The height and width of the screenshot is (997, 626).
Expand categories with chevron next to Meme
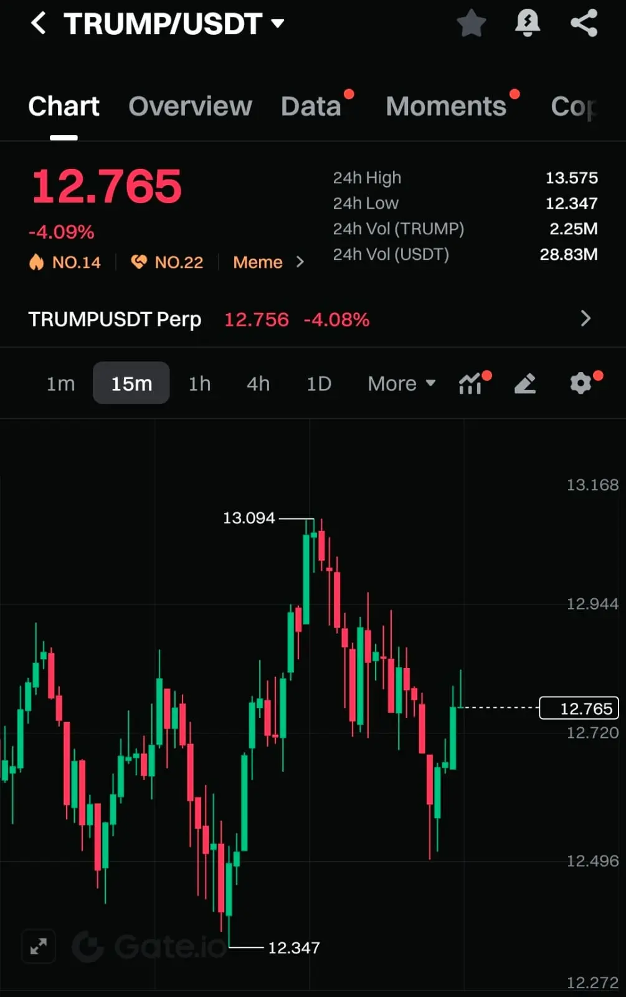tap(300, 262)
